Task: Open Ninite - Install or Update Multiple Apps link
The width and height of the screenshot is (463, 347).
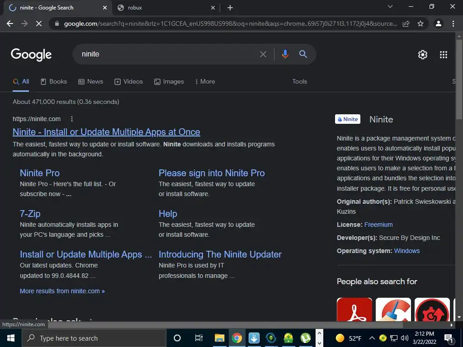Action: tap(106, 132)
